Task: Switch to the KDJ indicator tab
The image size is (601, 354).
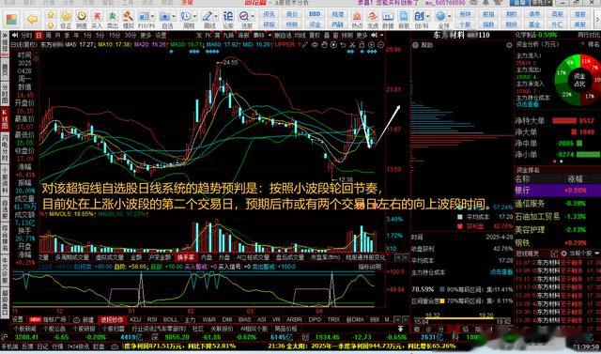Action: (x=135, y=319)
